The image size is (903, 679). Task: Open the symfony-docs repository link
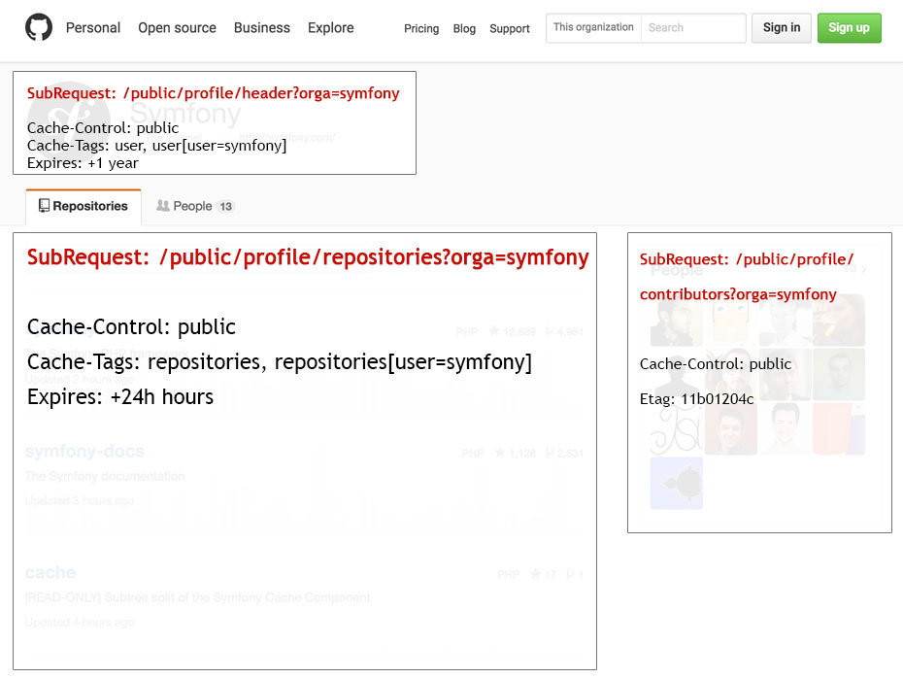point(84,451)
